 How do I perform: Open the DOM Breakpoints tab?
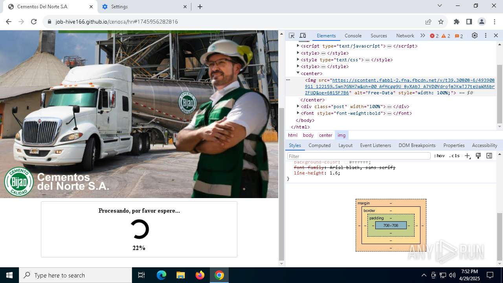(417, 145)
